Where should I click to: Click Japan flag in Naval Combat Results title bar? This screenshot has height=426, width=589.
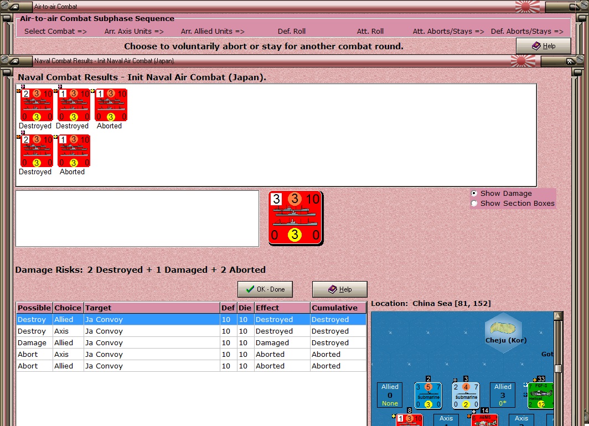coord(523,61)
